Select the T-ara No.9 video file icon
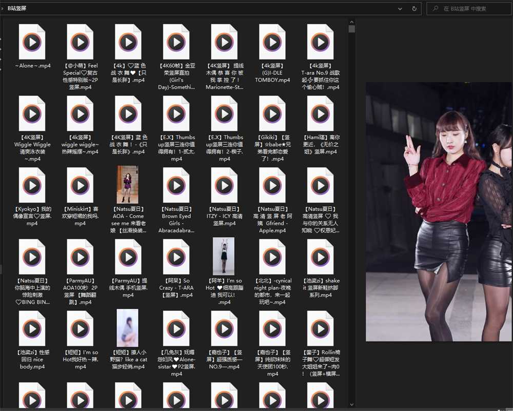Viewport: 513px width, 411px height. (x=320, y=42)
